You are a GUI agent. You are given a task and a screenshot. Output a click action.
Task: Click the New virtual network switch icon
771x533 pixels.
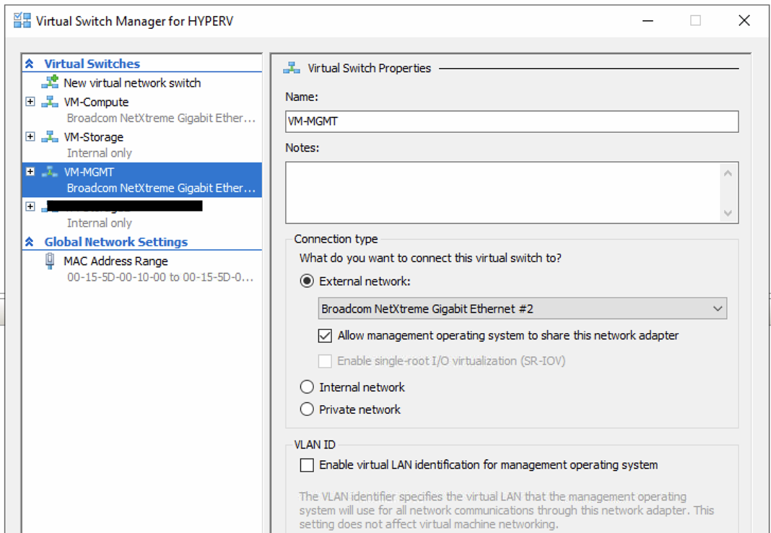pos(50,82)
